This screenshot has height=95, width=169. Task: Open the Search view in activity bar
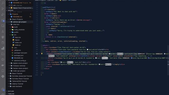coord(3,3)
